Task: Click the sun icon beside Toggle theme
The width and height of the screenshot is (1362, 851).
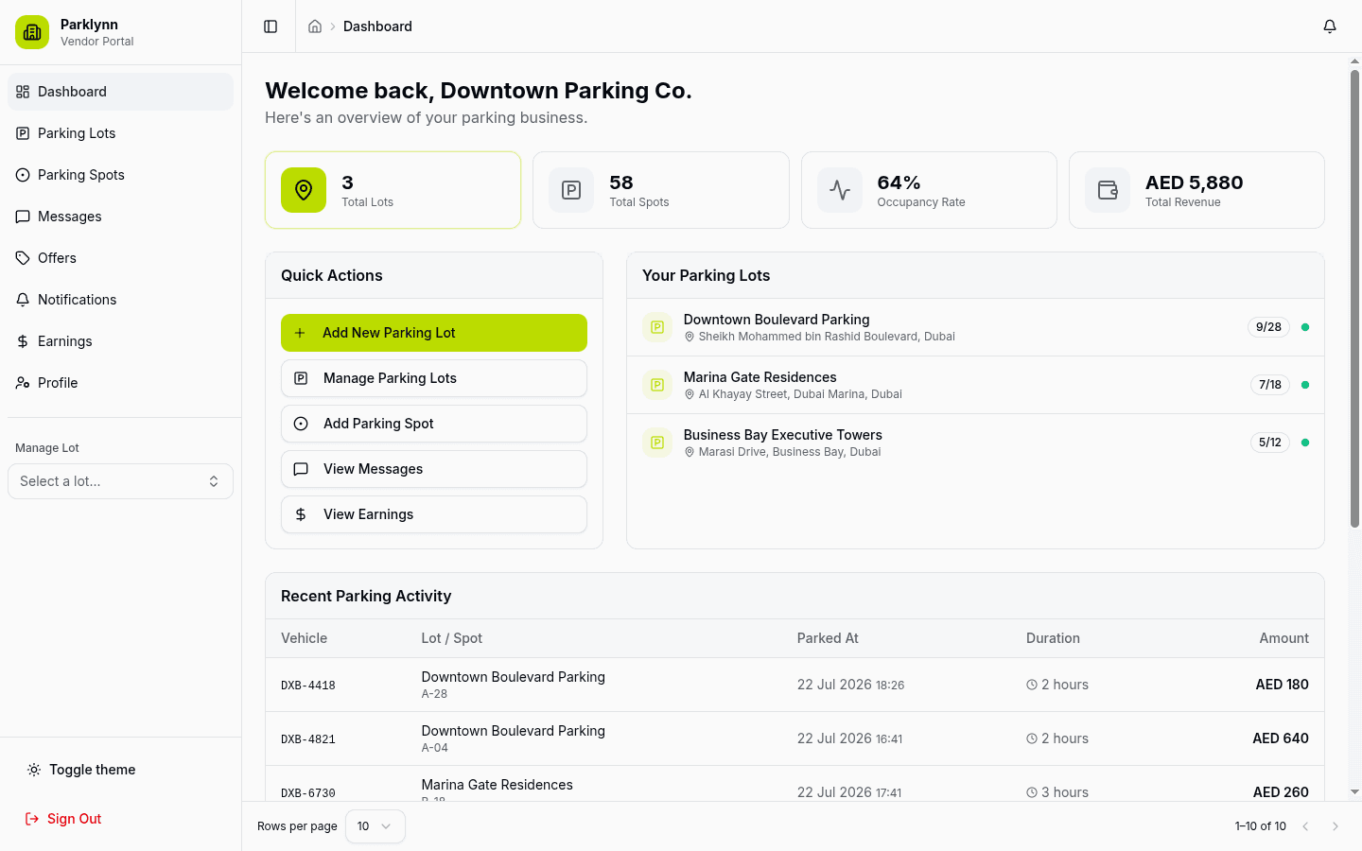Action: [x=34, y=770]
